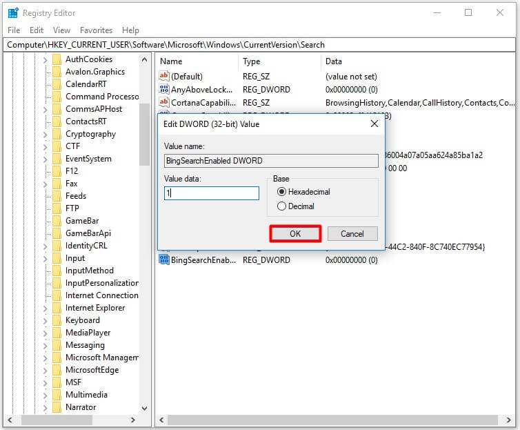520x430 pixels.
Task: Select the Decimal base option
Action: pos(296,206)
